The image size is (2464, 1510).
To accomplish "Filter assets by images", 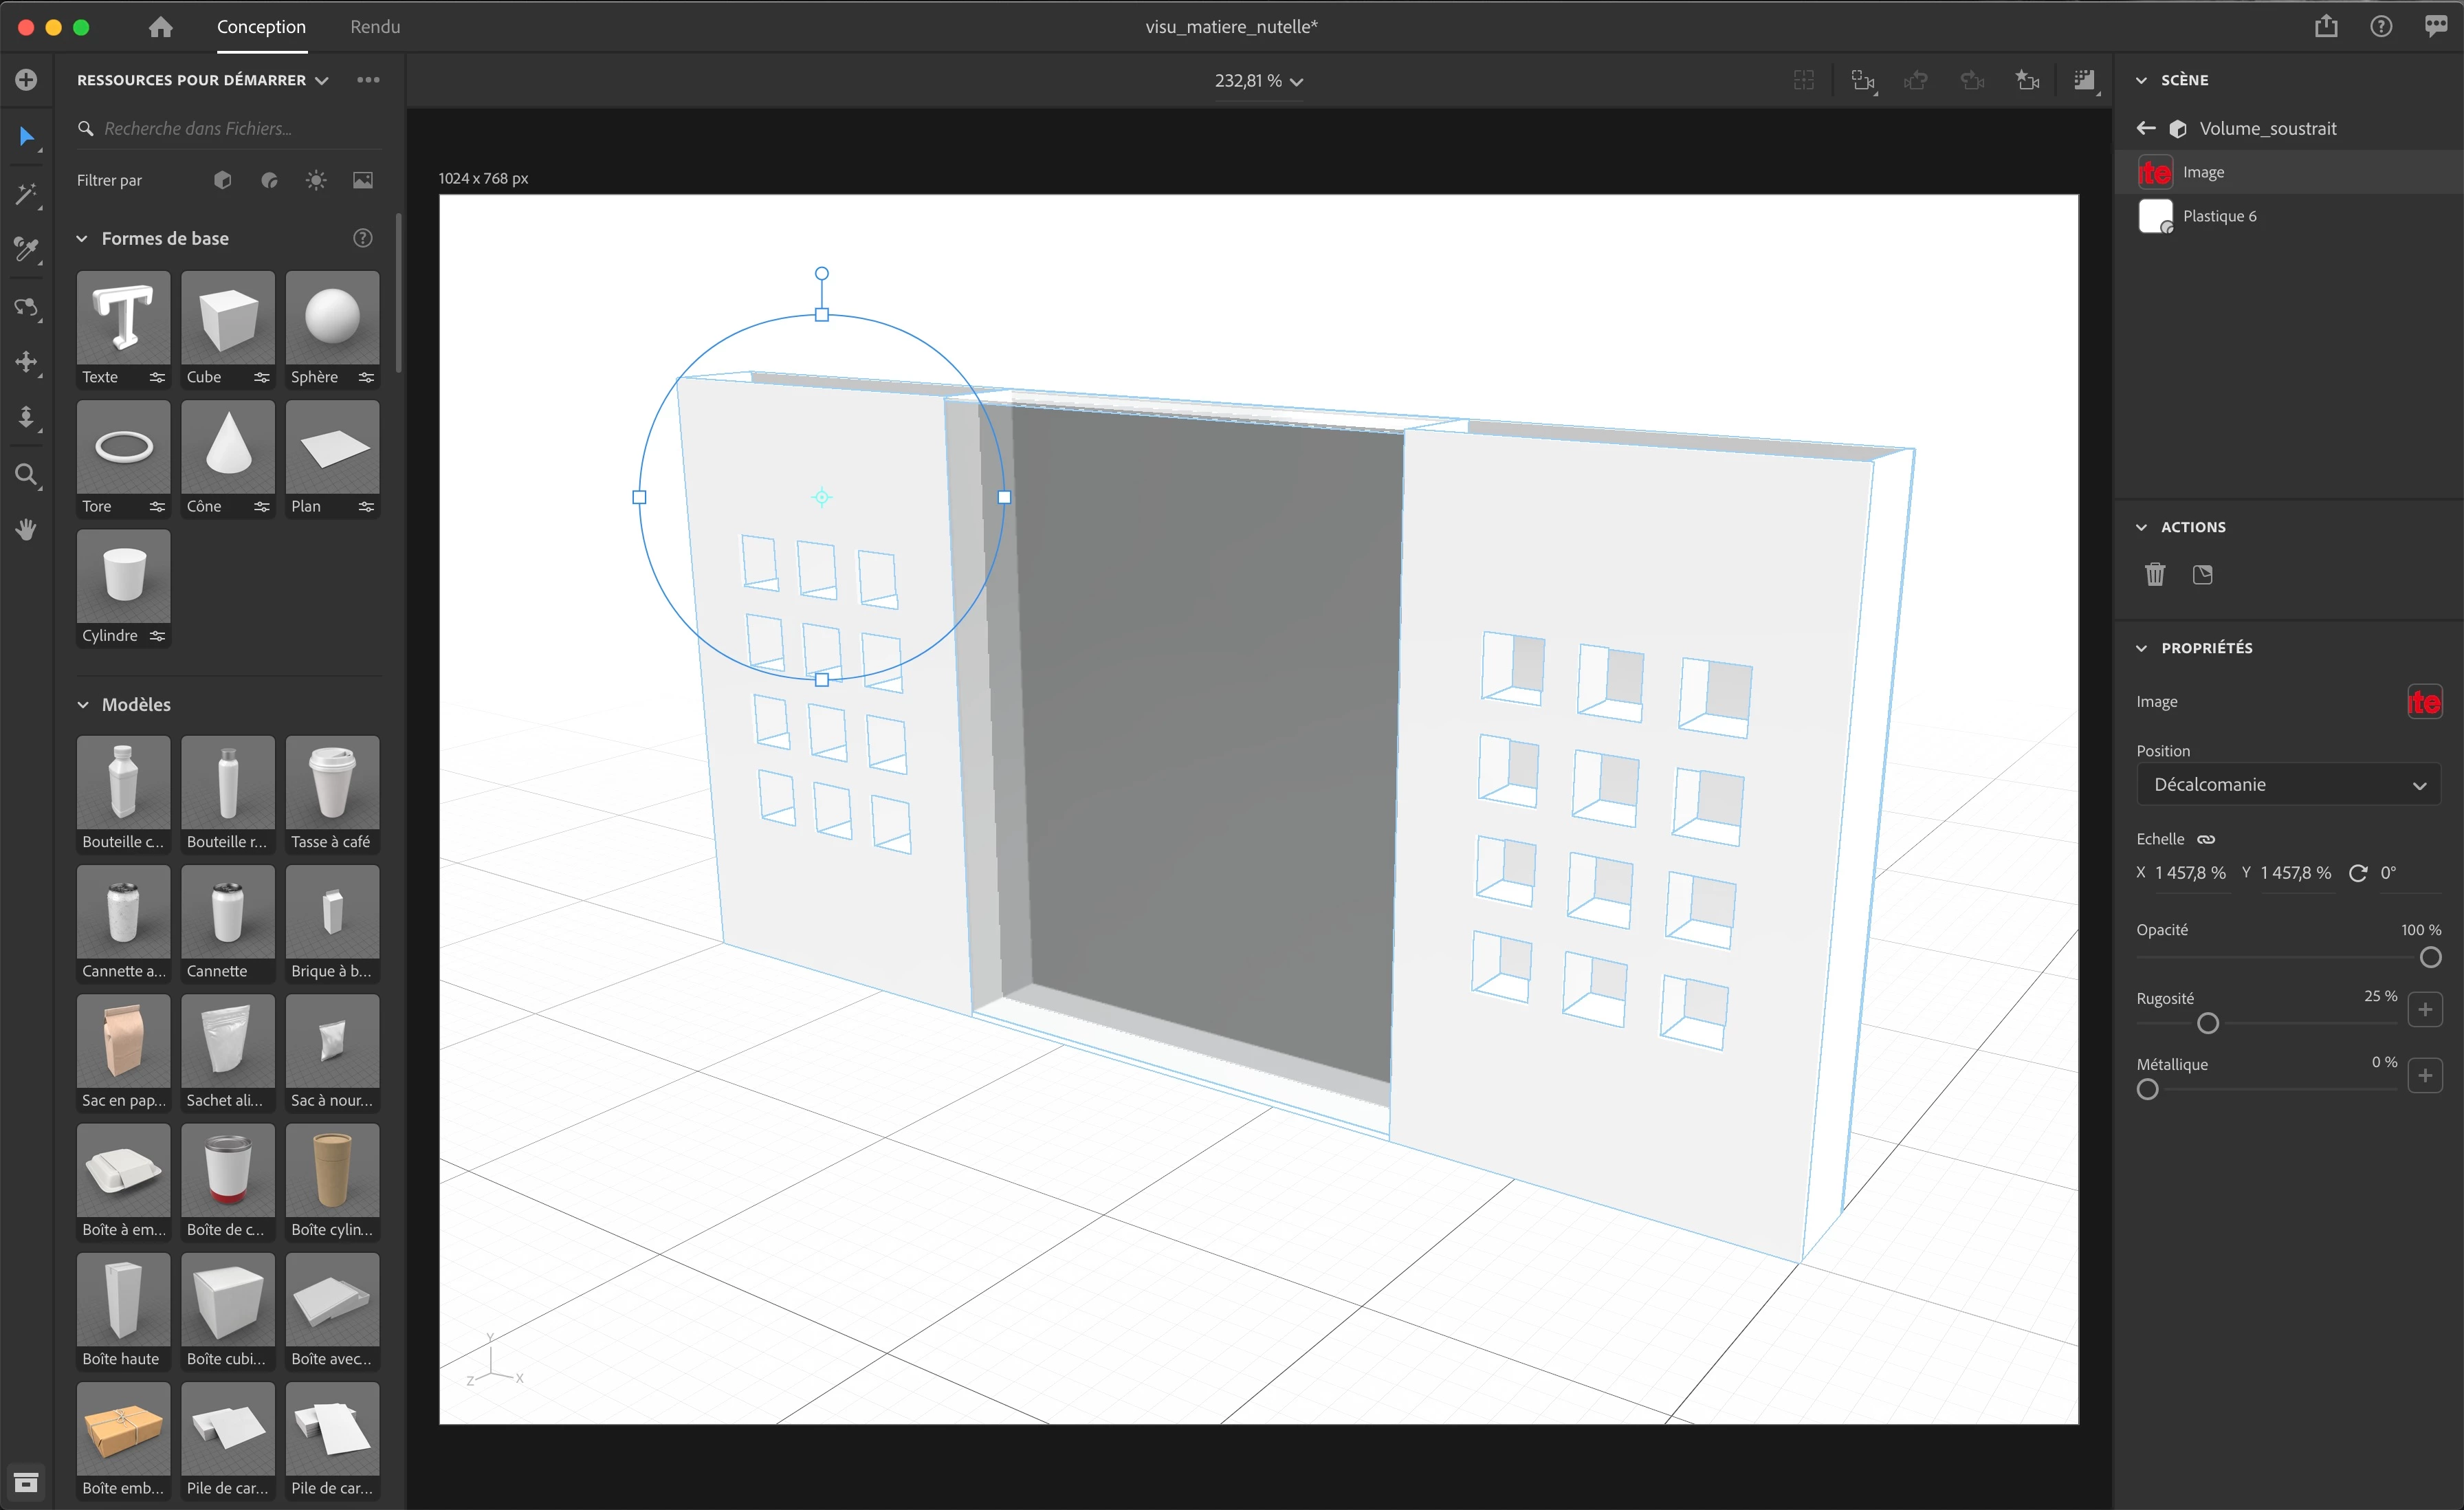I will 363,180.
